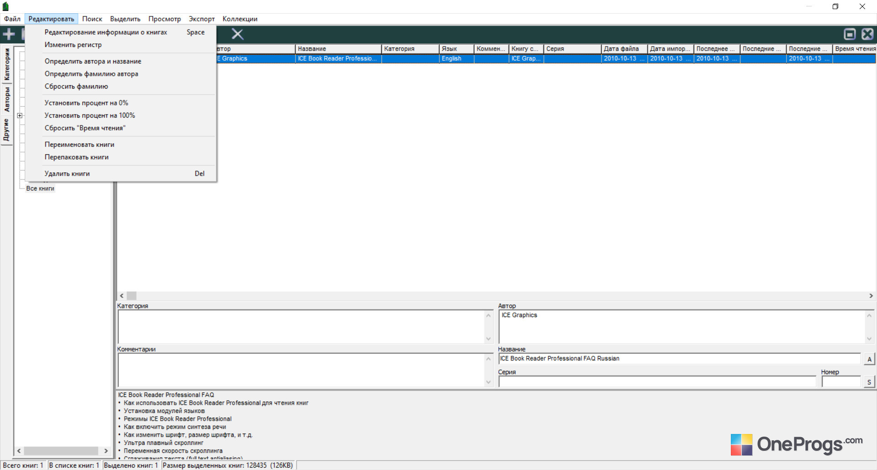Choose Определить фамилию автора
Screen dimensions: 877x470
tap(121, 74)
